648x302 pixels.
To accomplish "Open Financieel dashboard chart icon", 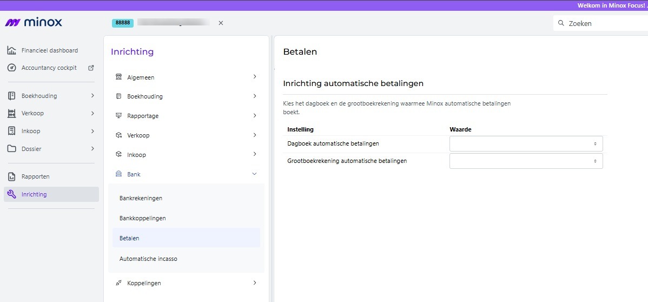I will coord(11,50).
